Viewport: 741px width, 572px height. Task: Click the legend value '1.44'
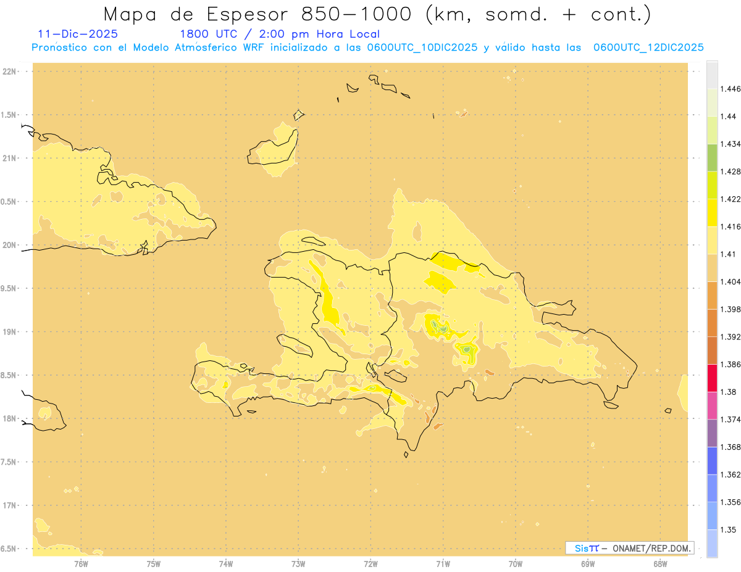tap(729, 117)
